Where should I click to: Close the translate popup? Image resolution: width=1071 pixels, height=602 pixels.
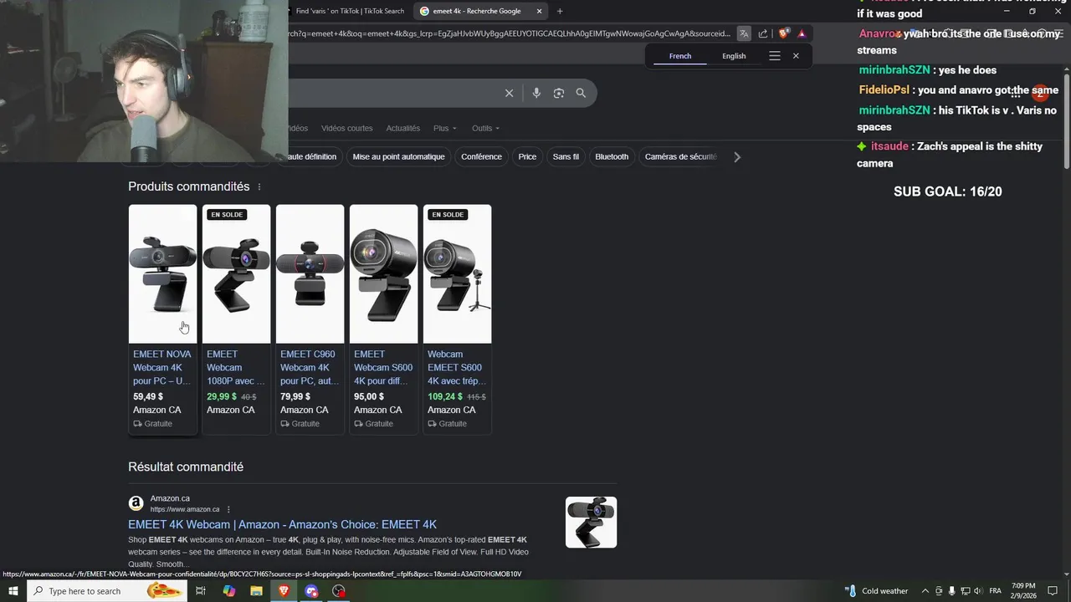(796, 56)
